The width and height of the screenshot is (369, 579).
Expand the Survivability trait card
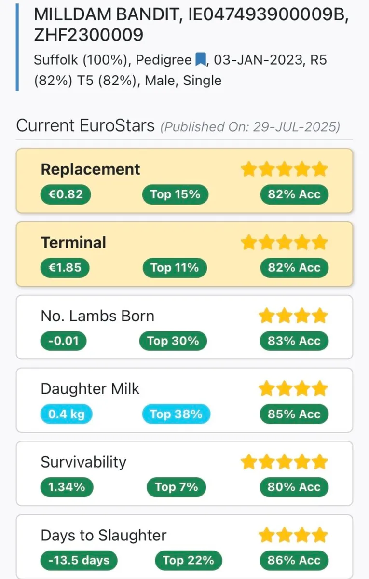pos(184,473)
